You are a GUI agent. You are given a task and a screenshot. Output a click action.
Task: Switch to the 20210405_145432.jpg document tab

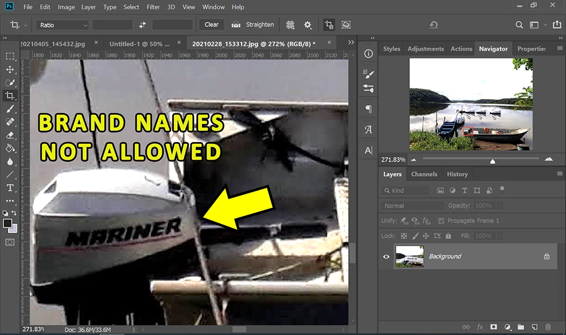pyautogui.click(x=53, y=44)
